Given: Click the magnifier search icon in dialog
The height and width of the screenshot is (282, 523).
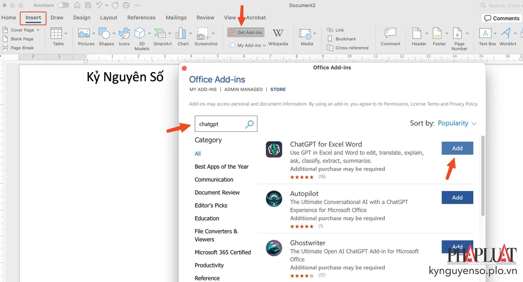Looking at the screenshot, I should 249,124.
